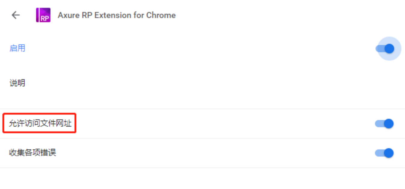
Task: Click the light track of 收集各项错误 switch
Action: [x=378, y=153]
